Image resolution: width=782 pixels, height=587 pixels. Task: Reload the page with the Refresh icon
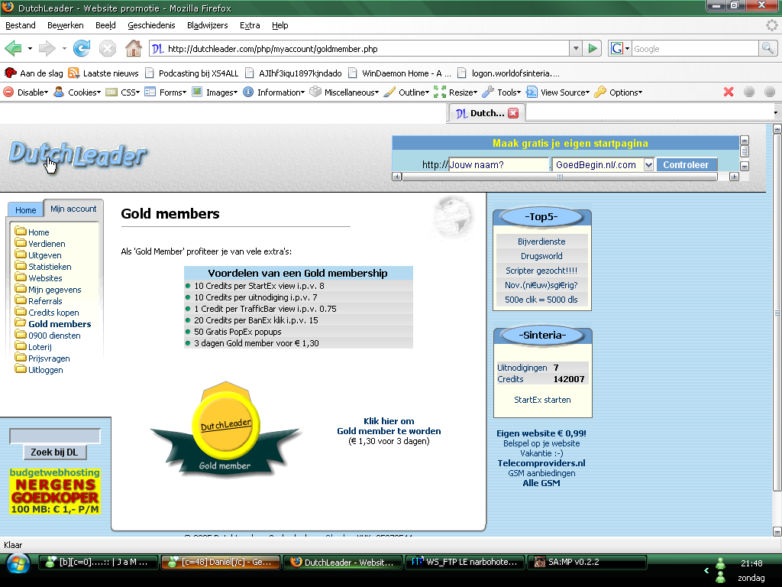pyautogui.click(x=81, y=48)
